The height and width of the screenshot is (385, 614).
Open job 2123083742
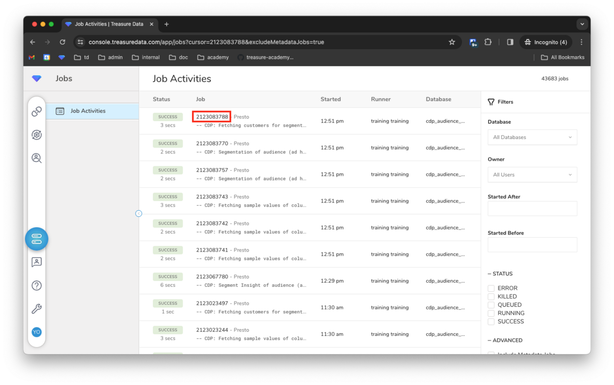pos(212,223)
